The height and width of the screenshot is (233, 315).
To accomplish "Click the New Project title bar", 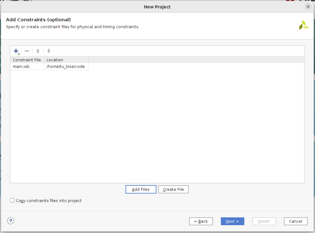I will pos(157,7).
